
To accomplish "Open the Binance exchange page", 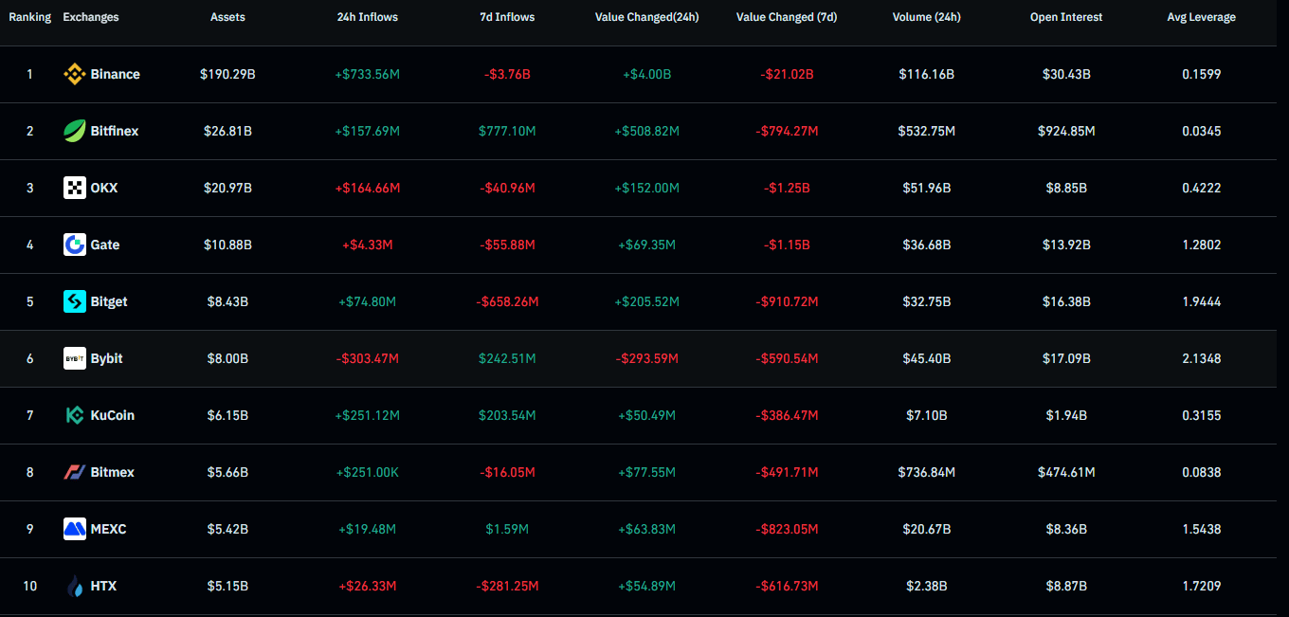I will click(115, 74).
